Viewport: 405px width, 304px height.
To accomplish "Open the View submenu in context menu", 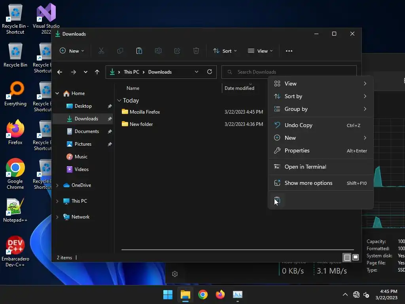I will coord(320,84).
